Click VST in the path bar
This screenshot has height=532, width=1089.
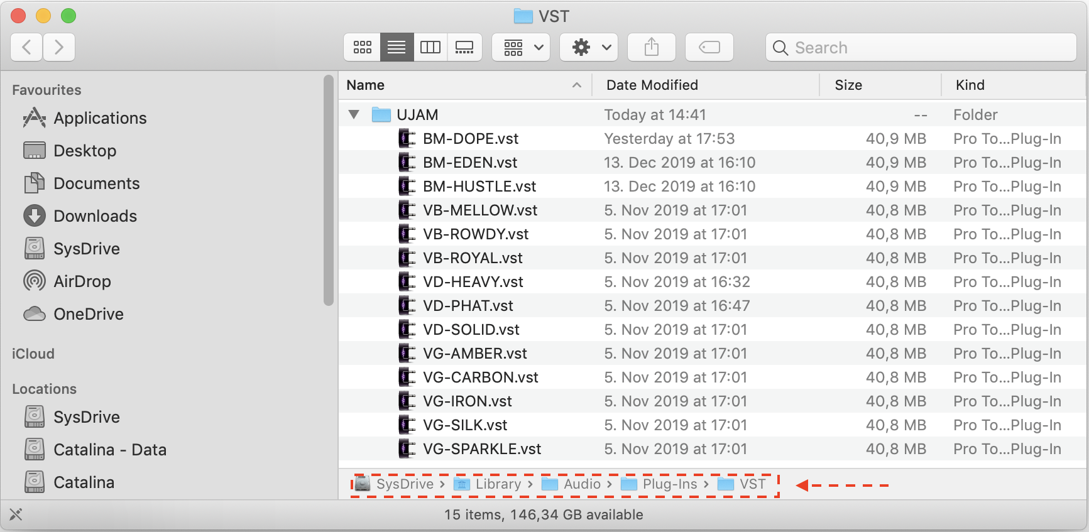click(742, 484)
